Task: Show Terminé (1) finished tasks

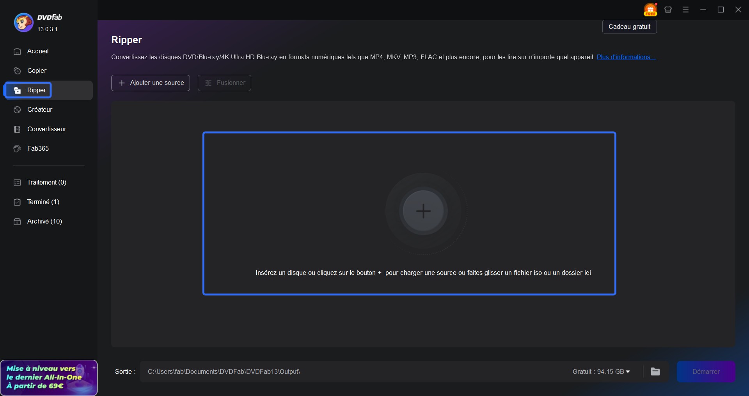Action: tap(49, 202)
